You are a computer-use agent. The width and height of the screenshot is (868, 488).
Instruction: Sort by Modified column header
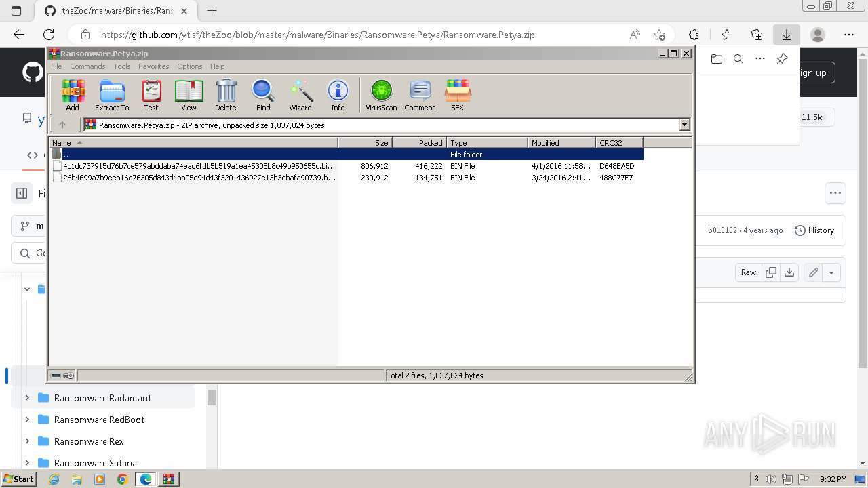(561, 142)
